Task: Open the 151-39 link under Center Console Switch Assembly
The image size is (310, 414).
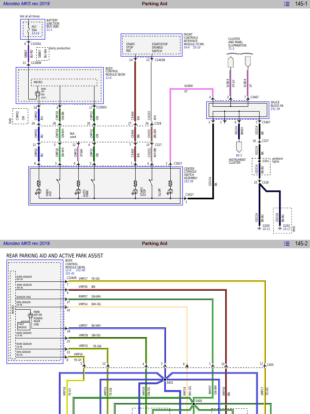Action: 189,181
